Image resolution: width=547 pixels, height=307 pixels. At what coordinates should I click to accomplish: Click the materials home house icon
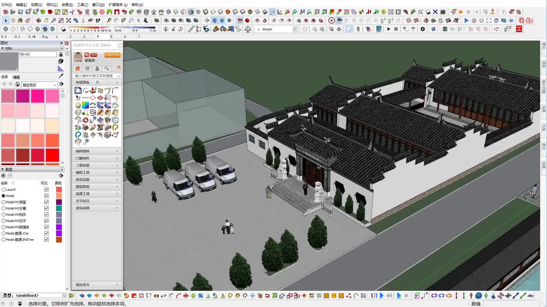click(x=18, y=84)
